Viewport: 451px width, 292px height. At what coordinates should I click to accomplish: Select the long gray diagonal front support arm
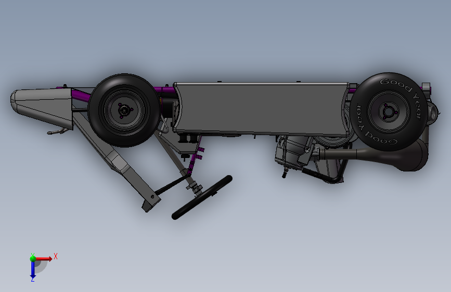[x=117, y=161]
